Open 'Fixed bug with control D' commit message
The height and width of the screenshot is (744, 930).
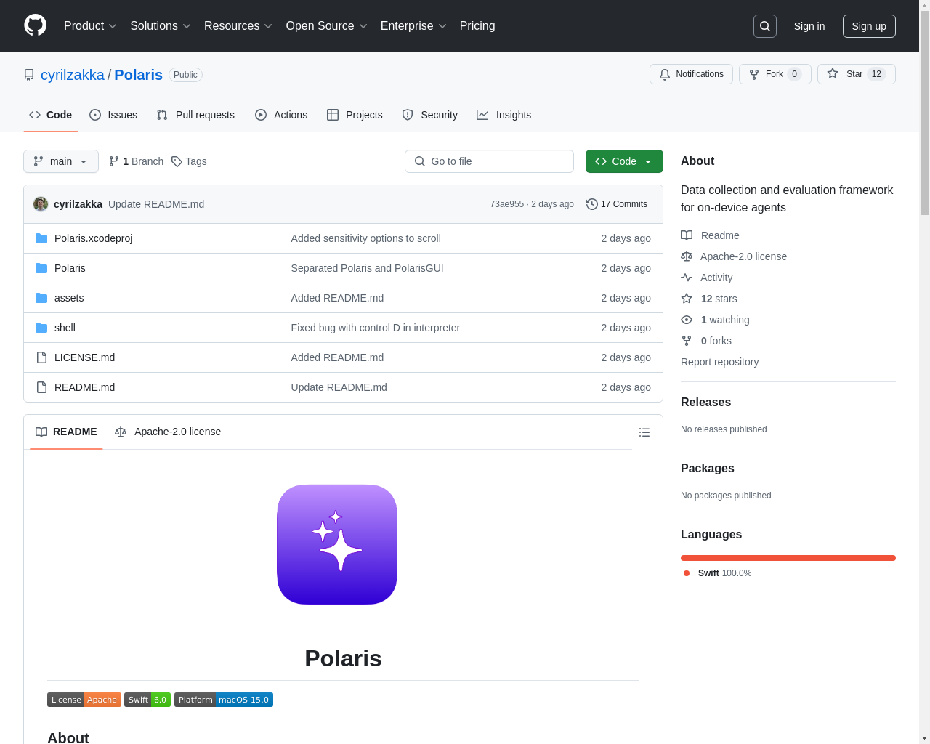coord(375,328)
